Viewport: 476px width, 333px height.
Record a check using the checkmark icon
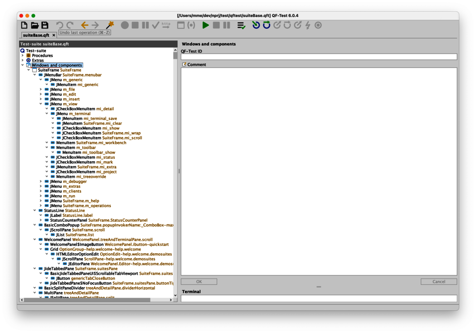pos(155,25)
